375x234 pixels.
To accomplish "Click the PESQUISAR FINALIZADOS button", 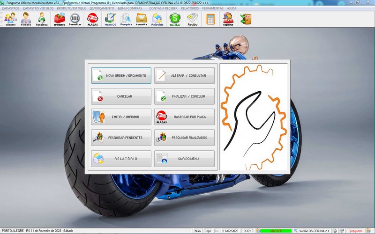I will point(184,138).
